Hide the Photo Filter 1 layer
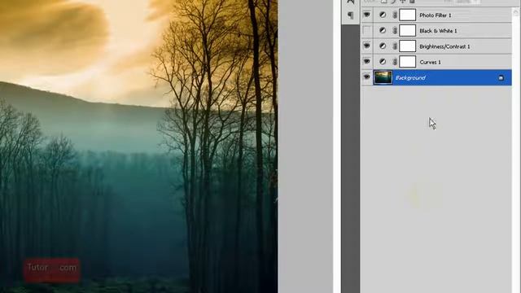 pos(367,15)
